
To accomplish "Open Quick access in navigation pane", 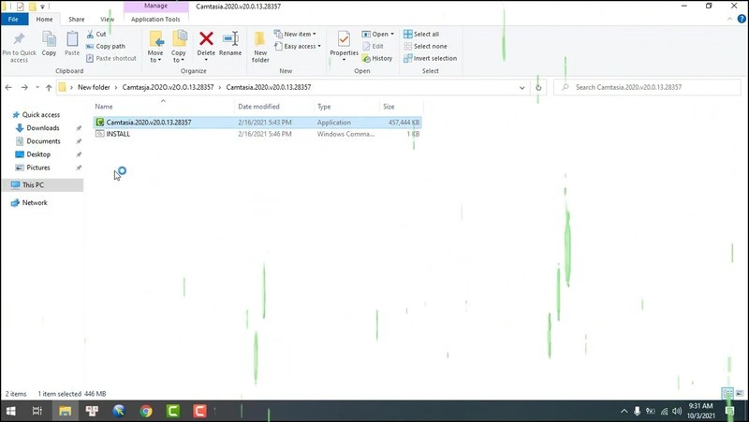I will coord(41,114).
